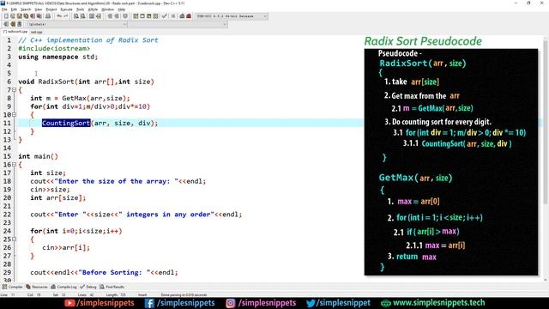549x309 pixels.
Task: Collapse the code fold at line 7
Action: [x=15, y=90]
